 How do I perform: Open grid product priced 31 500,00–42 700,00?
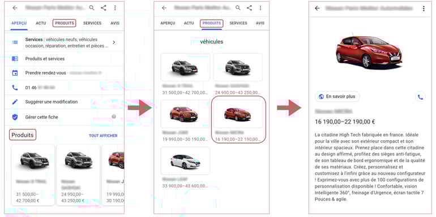(x=185, y=75)
